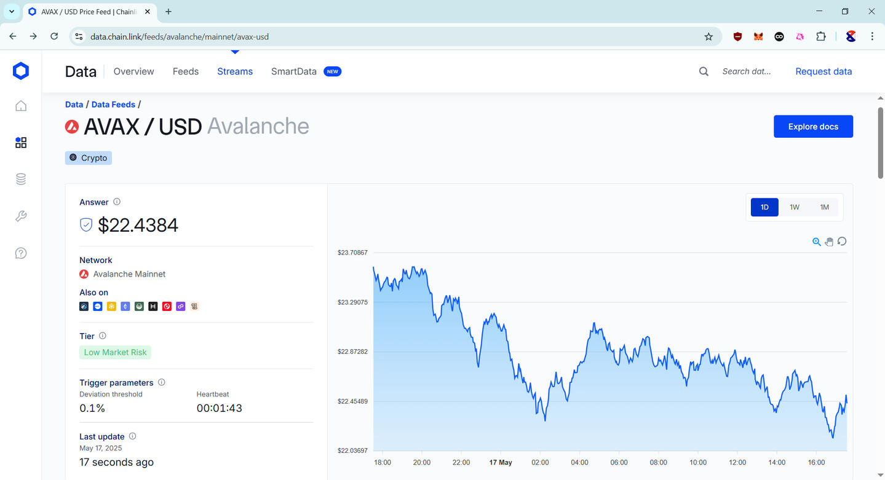Click the Data Feeds breadcrumb link
This screenshot has width=885, height=480.
point(113,104)
